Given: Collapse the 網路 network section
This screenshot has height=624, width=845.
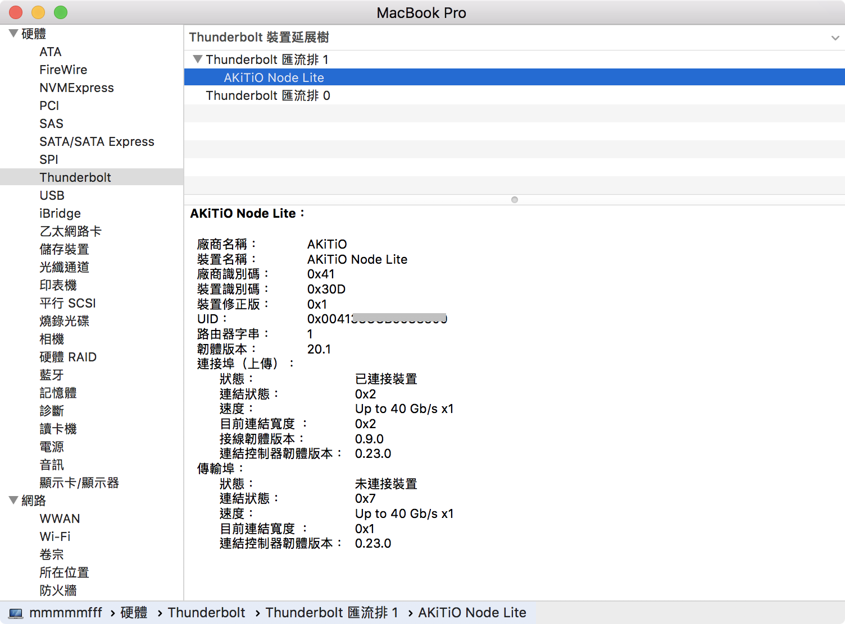Looking at the screenshot, I should (x=13, y=500).
